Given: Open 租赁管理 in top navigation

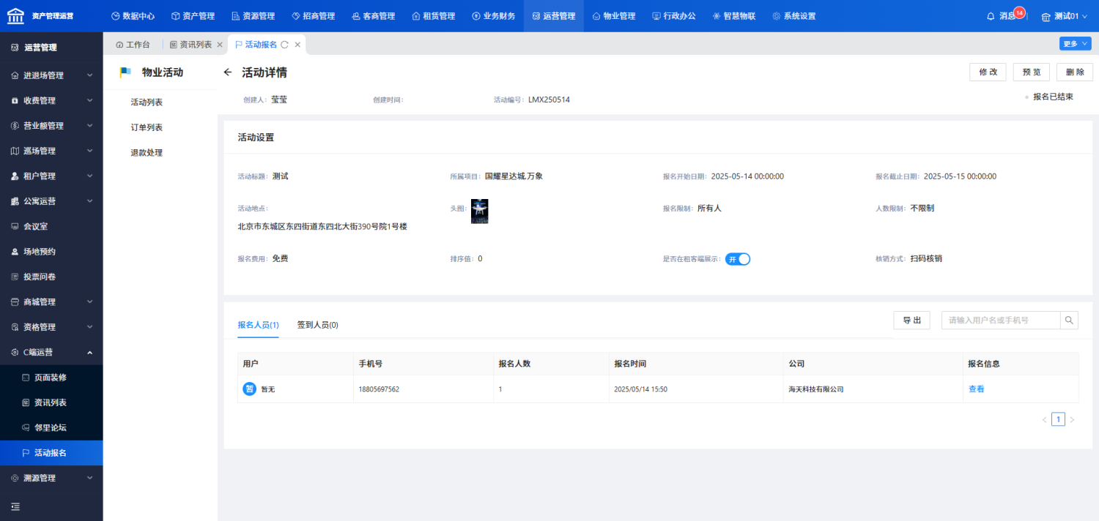Looking at the screenshot, I should [433, 16].
